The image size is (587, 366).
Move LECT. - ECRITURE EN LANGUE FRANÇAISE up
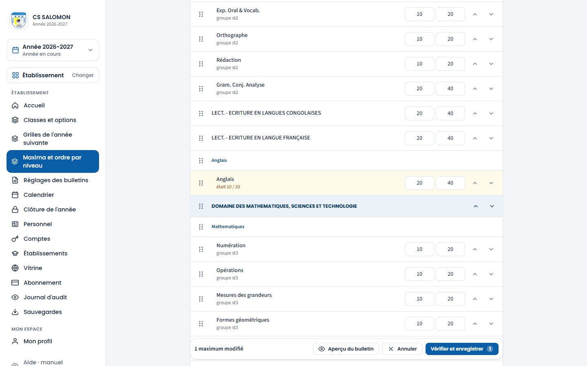tap(475, 138)
